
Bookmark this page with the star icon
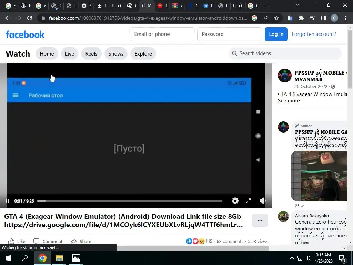tap(276, 18)
